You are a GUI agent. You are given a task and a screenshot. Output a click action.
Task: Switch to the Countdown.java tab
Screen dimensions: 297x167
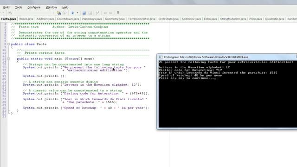pos(68,19)
